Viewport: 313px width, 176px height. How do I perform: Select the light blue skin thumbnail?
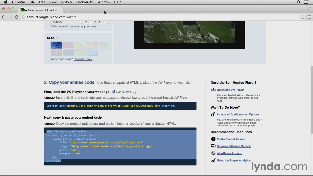pos(92,52)
